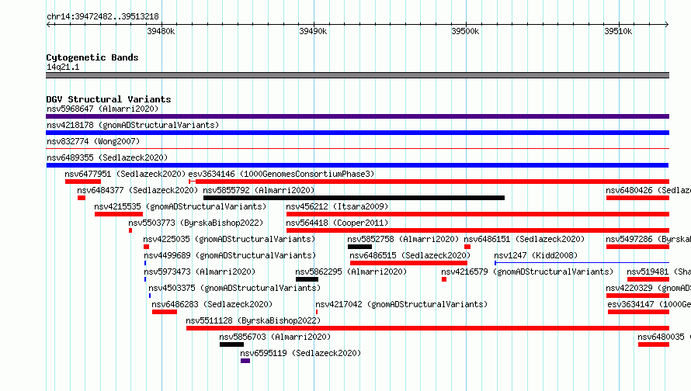Click the DGV Structural Variants track title
The height and width of the screenshot is (391, 691).
pos(109,99)
